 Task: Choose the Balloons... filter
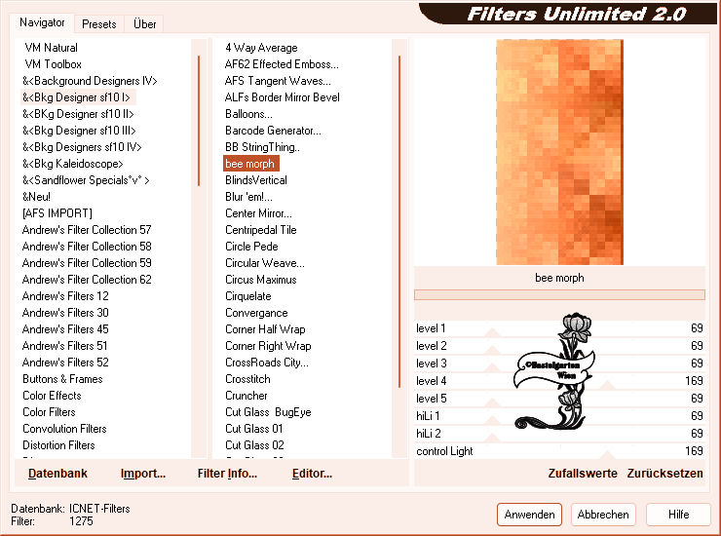(x=248, y=114)
